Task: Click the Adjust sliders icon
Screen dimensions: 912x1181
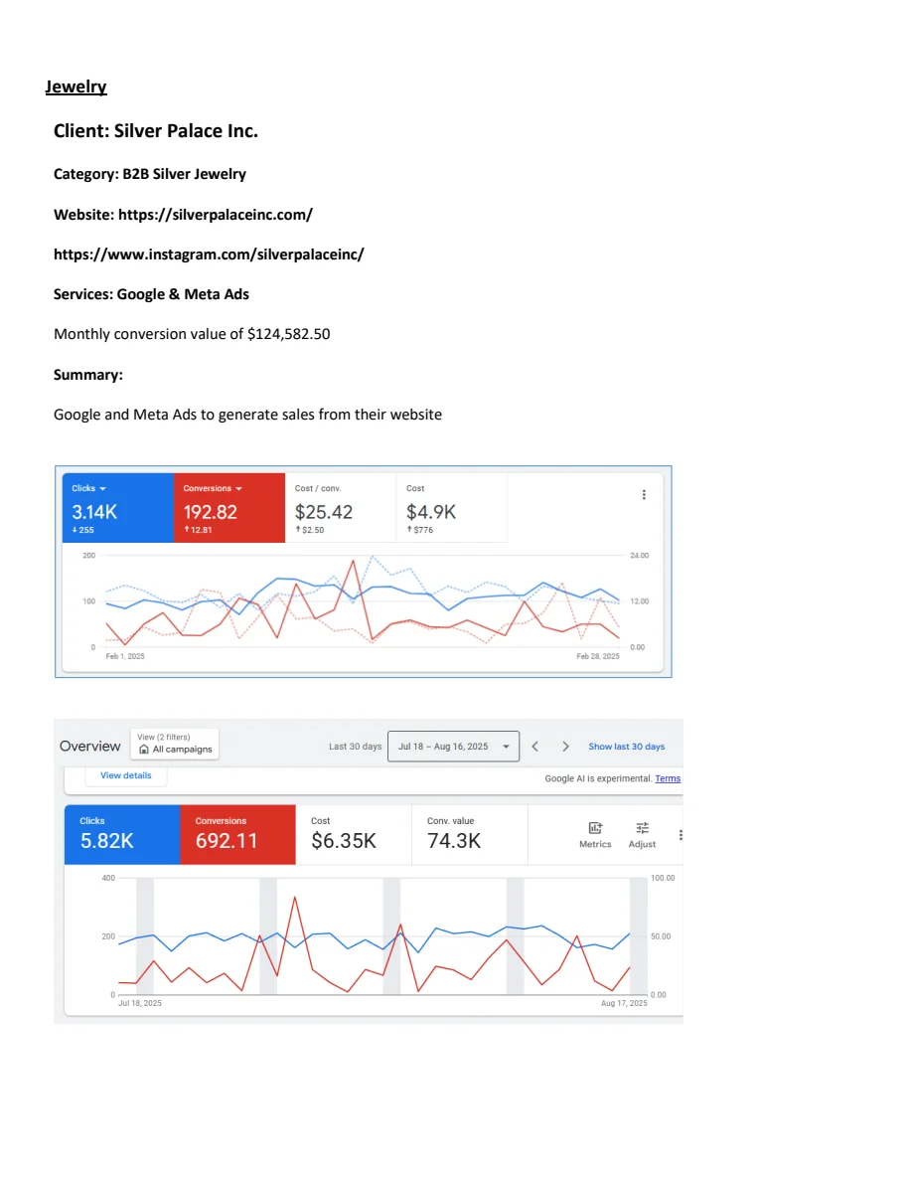Action: [642, 828]
